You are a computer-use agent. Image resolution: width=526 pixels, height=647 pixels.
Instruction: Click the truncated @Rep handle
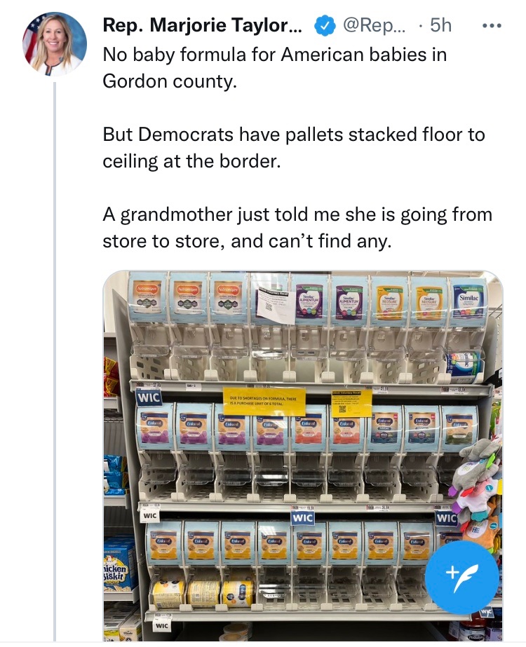[375, 25]
